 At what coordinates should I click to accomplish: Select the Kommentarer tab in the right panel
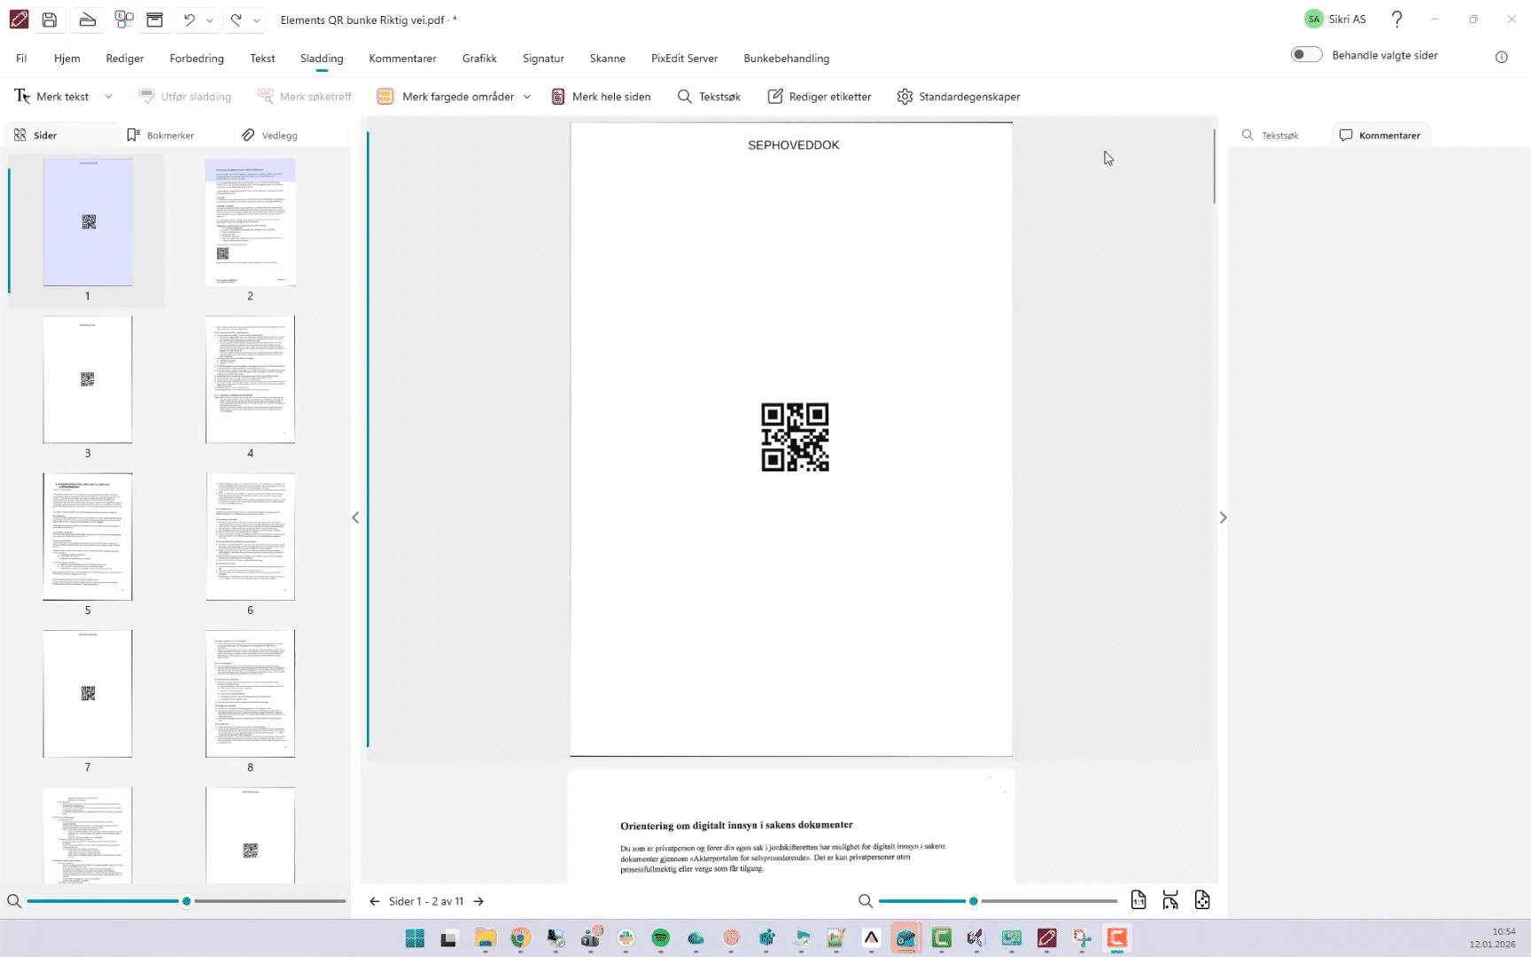point(1380,136)
